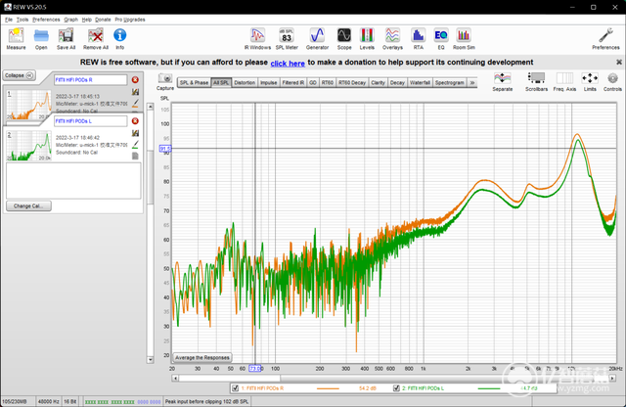This screenshot has width=626, height=407.
Task: Open the Room Sim tool
Action: (464, 39)
